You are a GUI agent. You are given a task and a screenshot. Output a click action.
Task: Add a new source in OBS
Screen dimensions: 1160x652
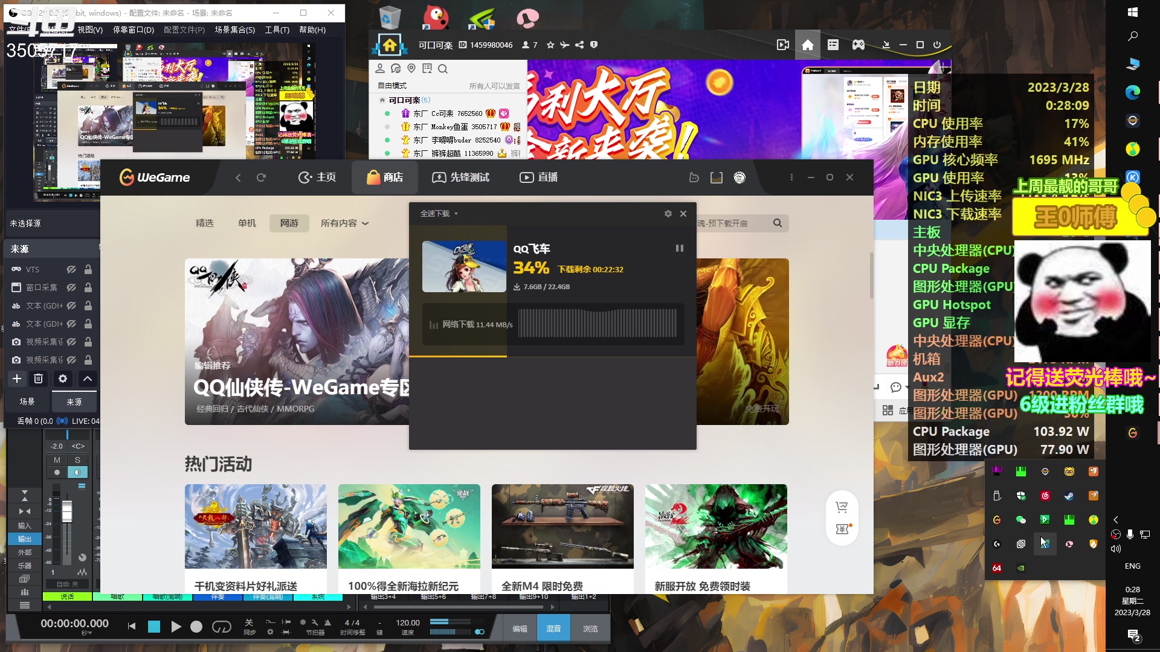17,379
